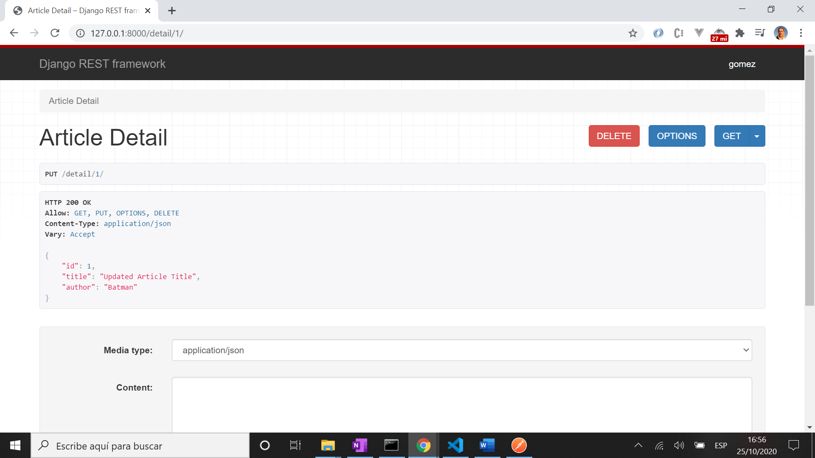The width and height of the screenshot is (815, 458).
Task: Reload the page with refresh icon
Action: pyautogui.click(x=55, y=33)
